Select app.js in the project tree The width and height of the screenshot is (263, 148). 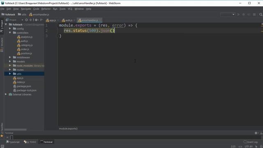pos(18,78)
